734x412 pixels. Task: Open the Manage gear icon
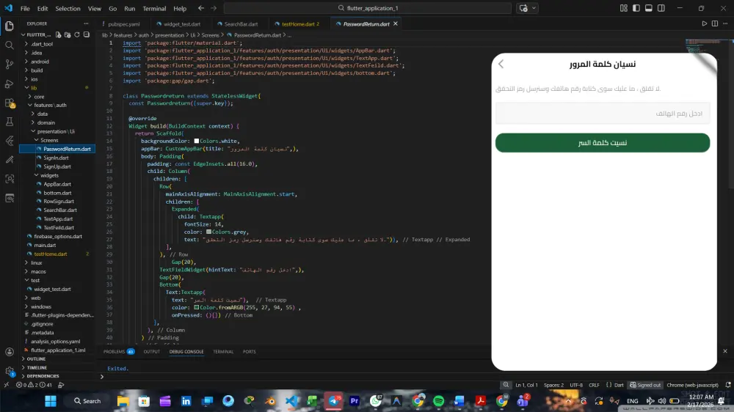tap(10, 372)
